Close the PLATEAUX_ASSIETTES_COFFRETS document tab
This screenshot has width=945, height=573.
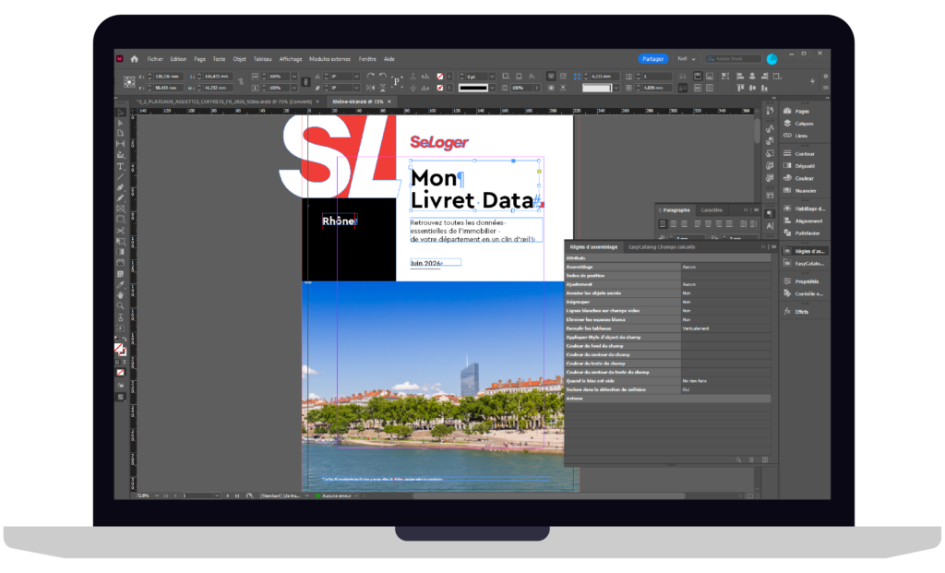tap(317, 101)
